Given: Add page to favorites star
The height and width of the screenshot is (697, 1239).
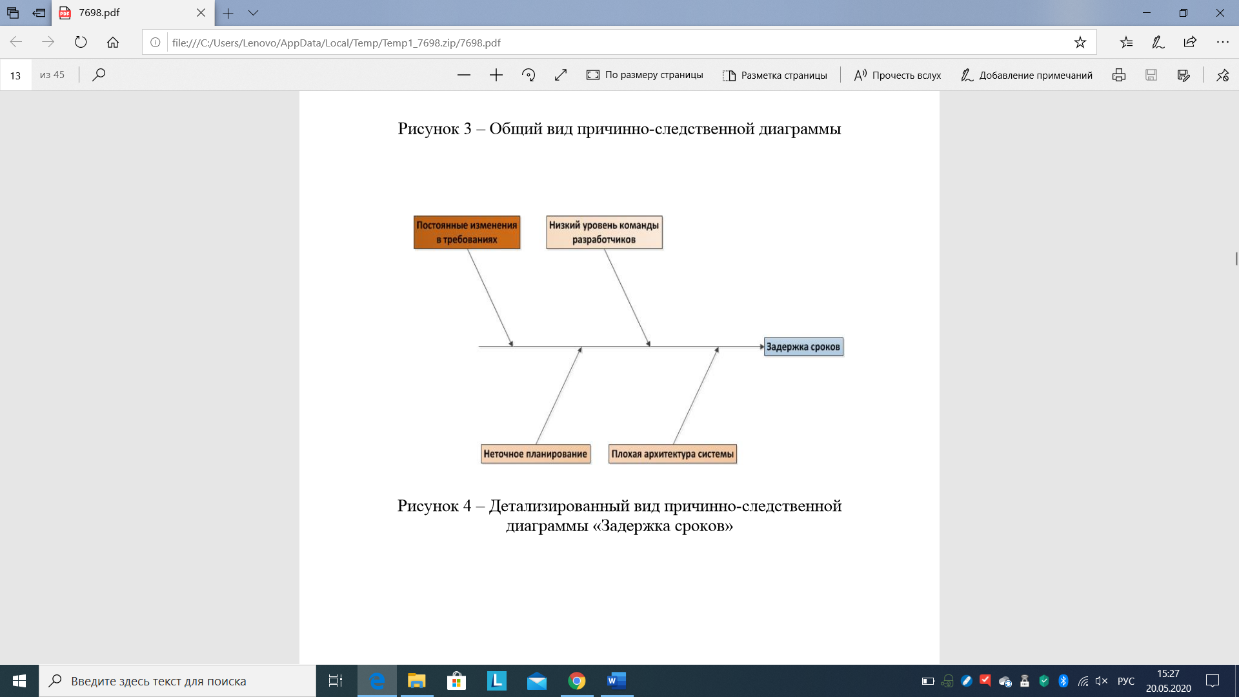Looking at the screenshot, I should pos(1080,43).
